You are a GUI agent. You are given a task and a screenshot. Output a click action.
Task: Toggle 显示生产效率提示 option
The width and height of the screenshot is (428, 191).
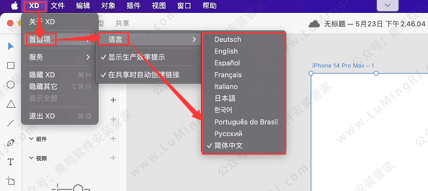coord(148,57)
